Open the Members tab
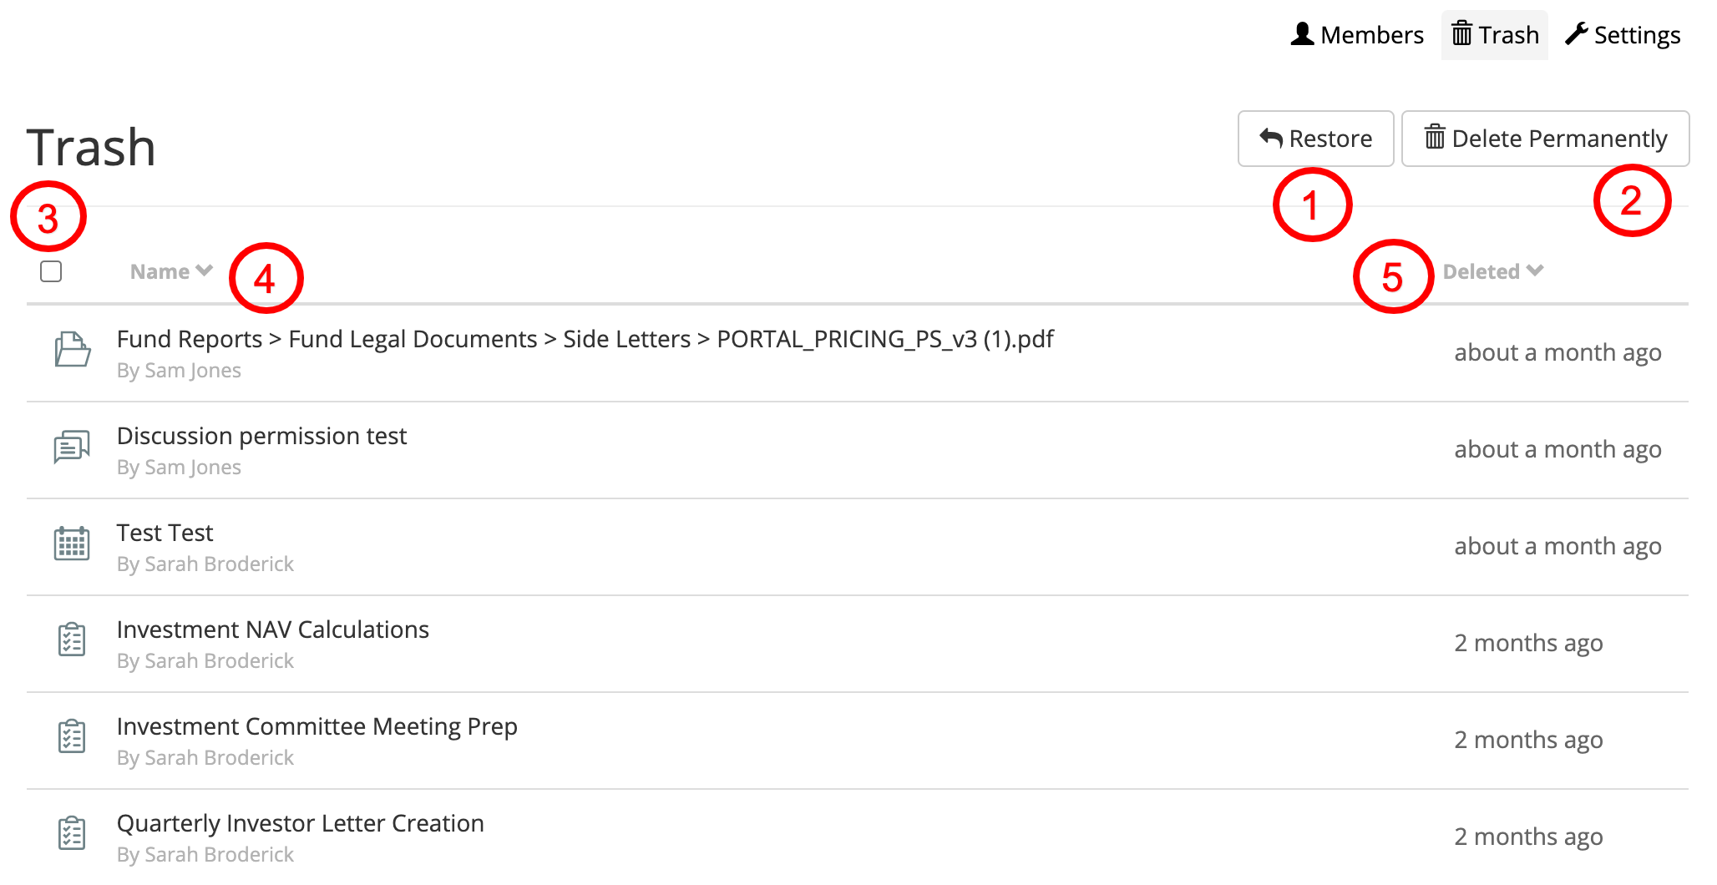1717x885 pixels. 1358,35
